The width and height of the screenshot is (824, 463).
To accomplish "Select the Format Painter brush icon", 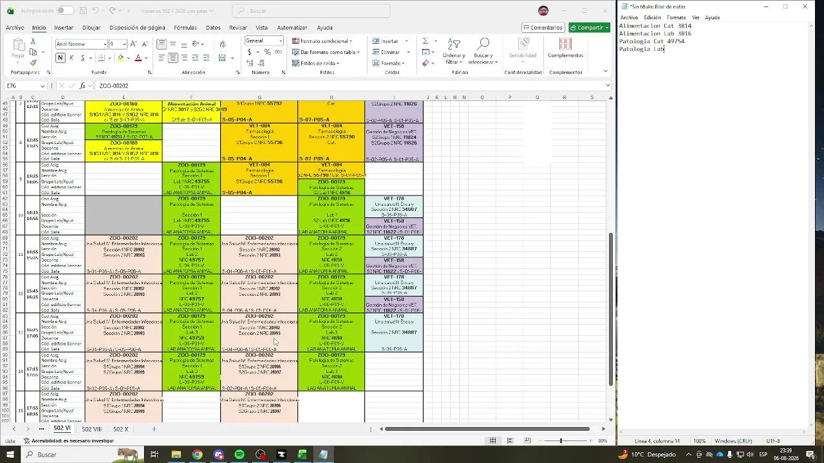I will (33, 62).
